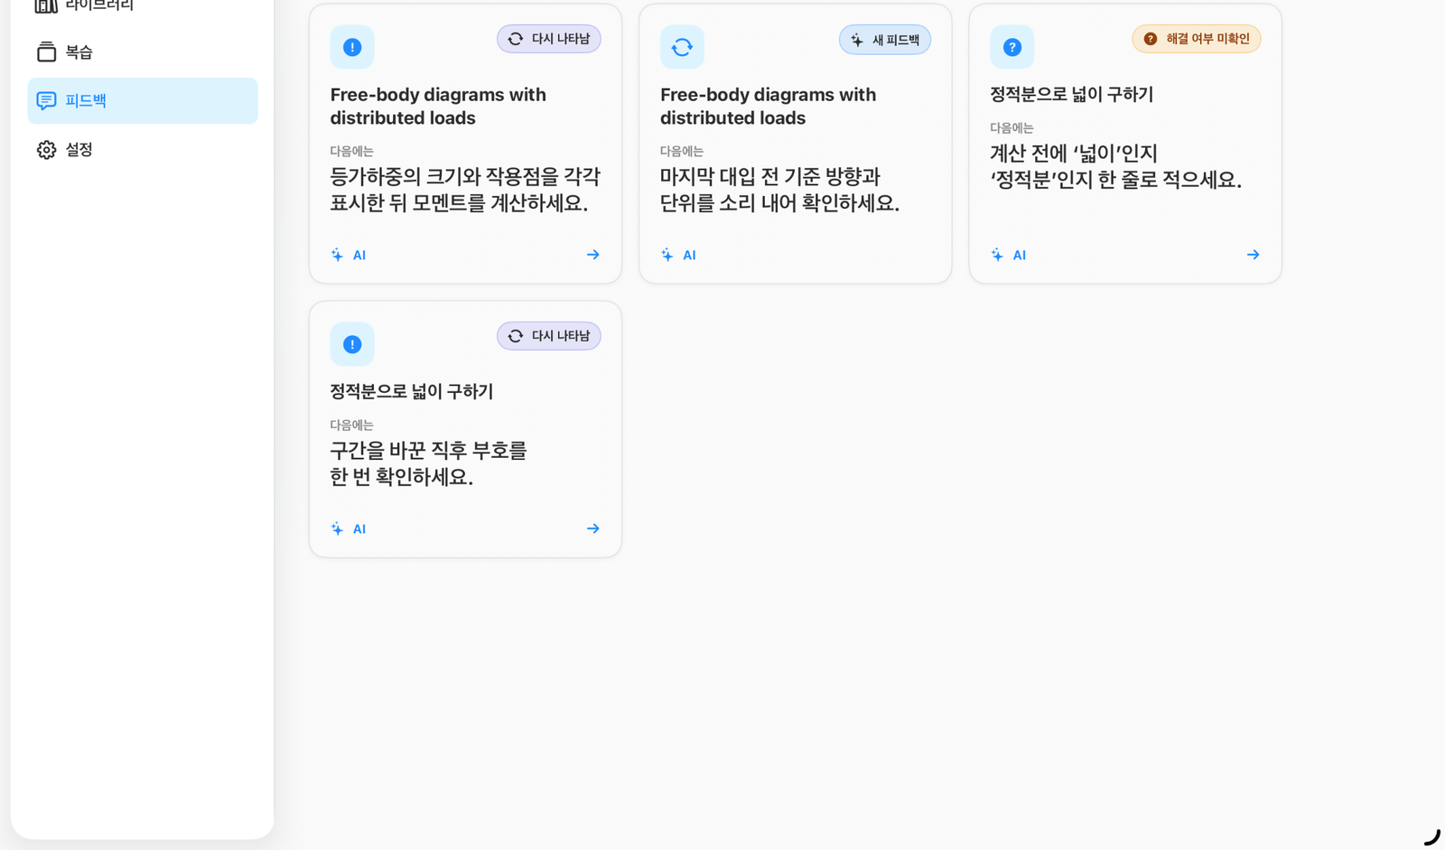Click question mark icon on 계산 전에 card

coord(1011,47)
